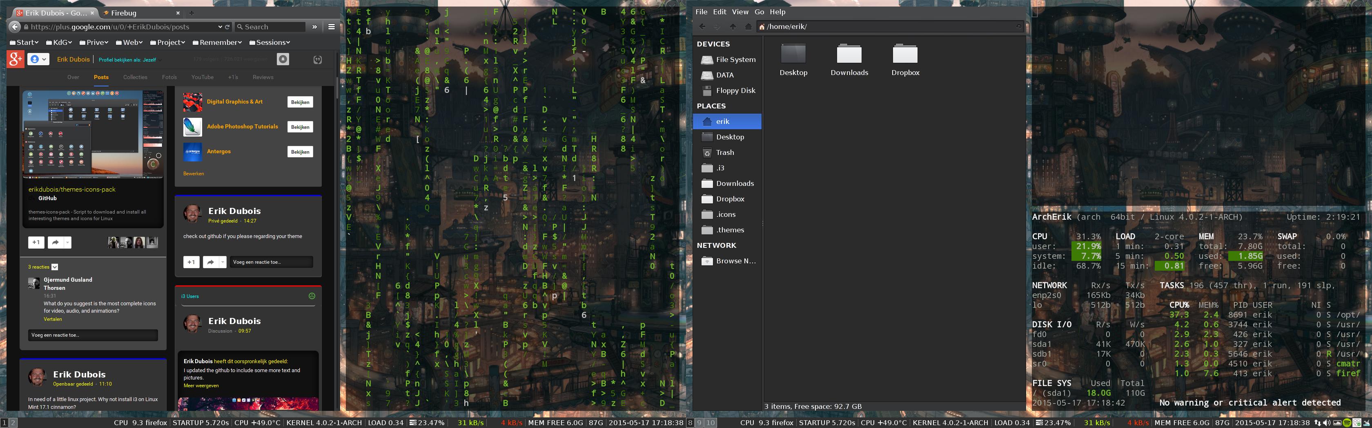1372x428 pixels.
Task: Click the Dropbox tray icon
Action: coord(1356,423)
